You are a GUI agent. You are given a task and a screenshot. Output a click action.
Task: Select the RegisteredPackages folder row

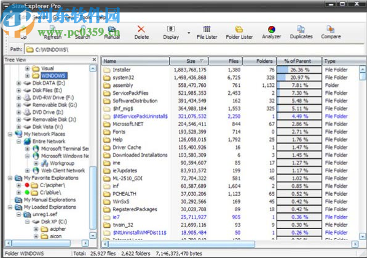(231, 209)
